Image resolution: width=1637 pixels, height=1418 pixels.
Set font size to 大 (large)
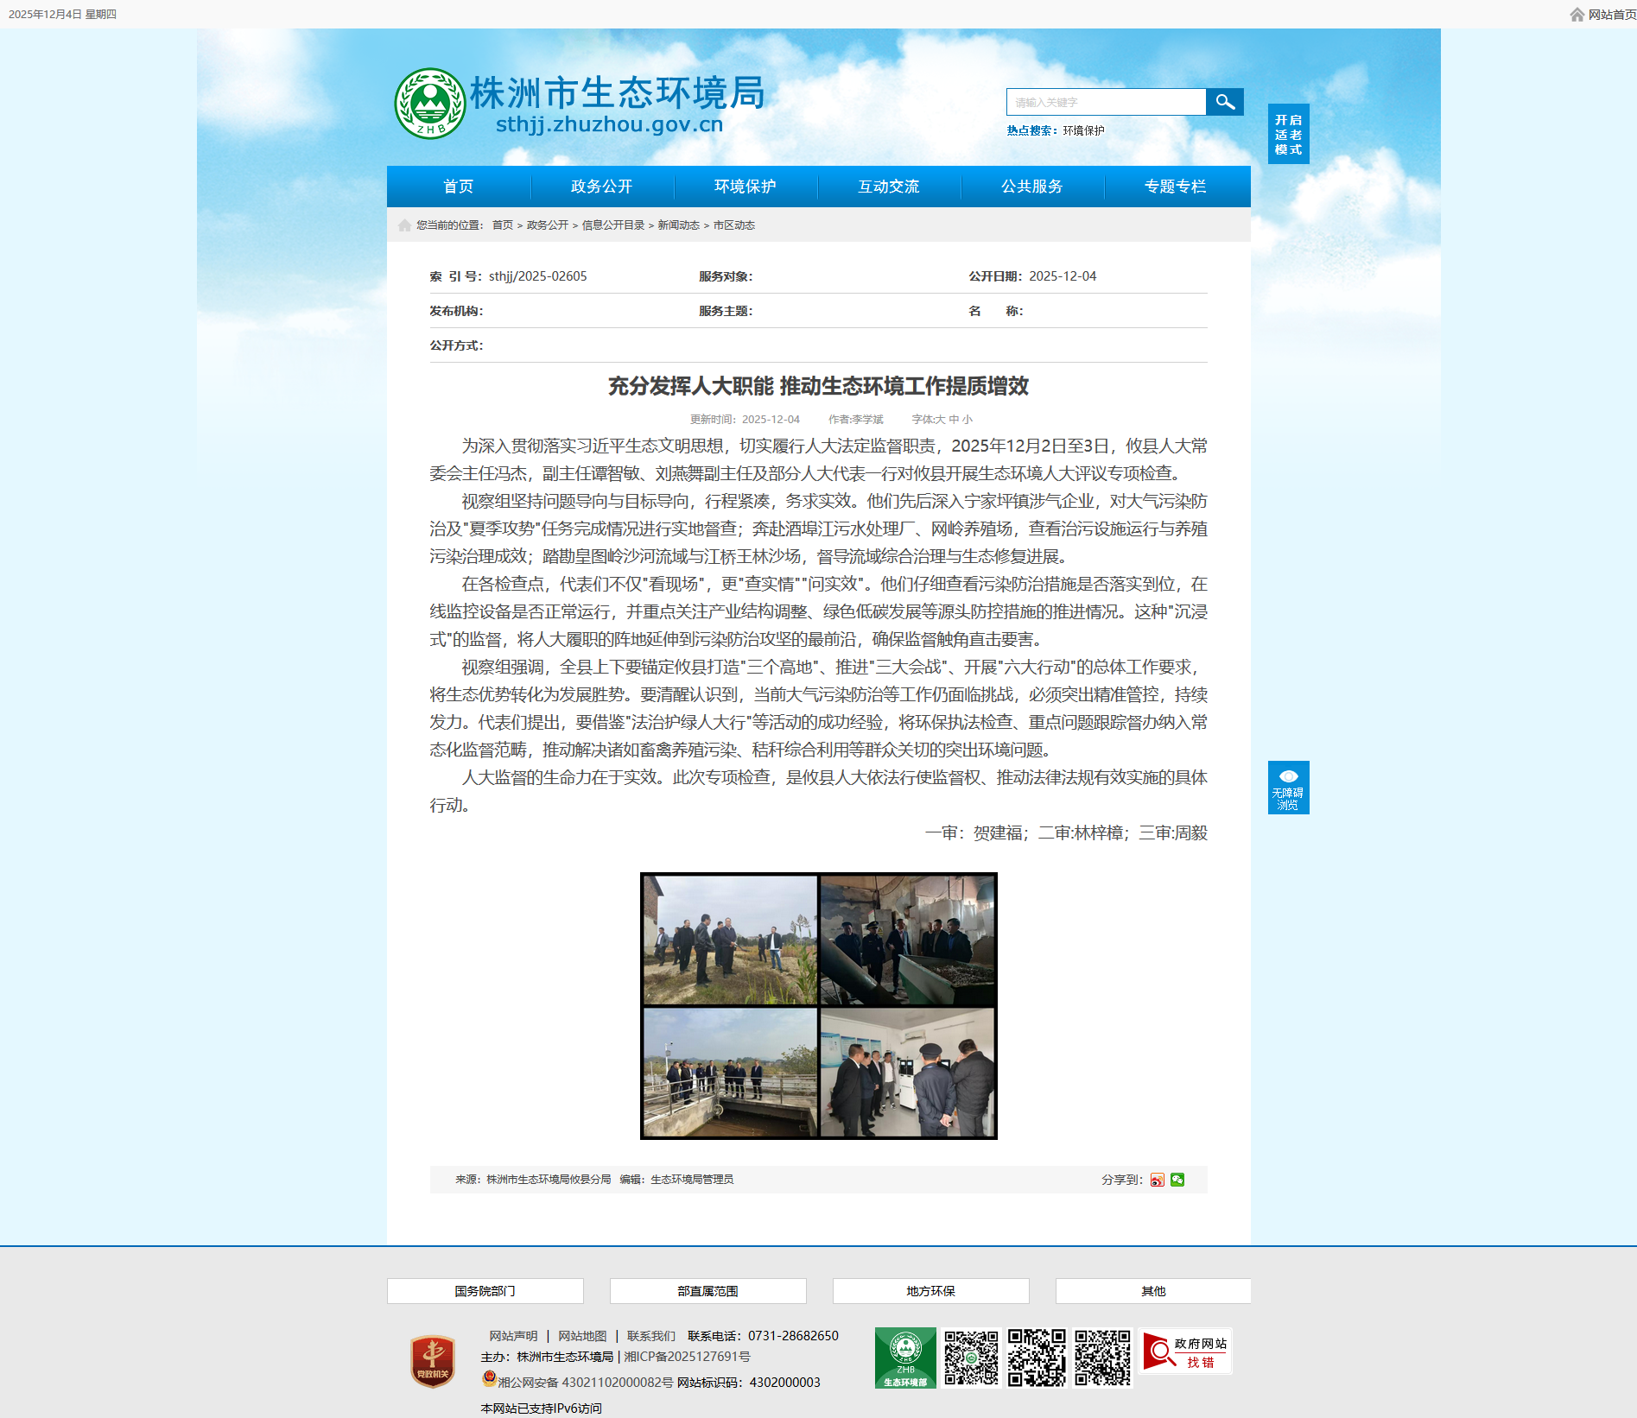pyautogui.click(x=941, y=420)
